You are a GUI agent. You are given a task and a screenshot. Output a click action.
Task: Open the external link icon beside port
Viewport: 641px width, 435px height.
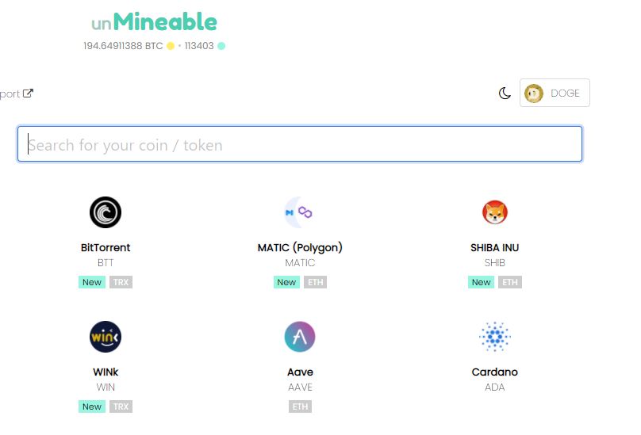tap(28, 93)
